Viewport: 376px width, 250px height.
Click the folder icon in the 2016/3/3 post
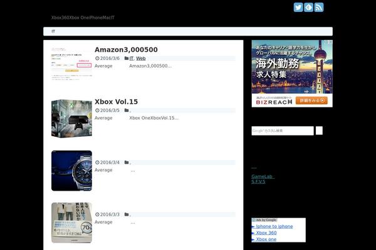pyautogui.click(x=127, y=214)
